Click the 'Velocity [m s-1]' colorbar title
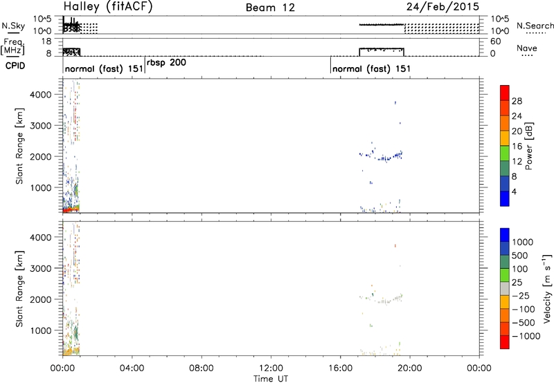Viewport: 554px width, 383px height. [x=546, y=288]
